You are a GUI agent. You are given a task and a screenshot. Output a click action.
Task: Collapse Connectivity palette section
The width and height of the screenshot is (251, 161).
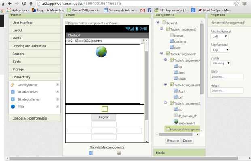(35, 77)
